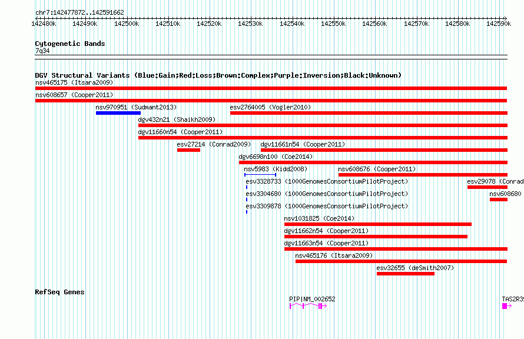The image size is (524, 339).
Task: Click the nsv608676 (Cooper2011) label
Action: [377, 169]
